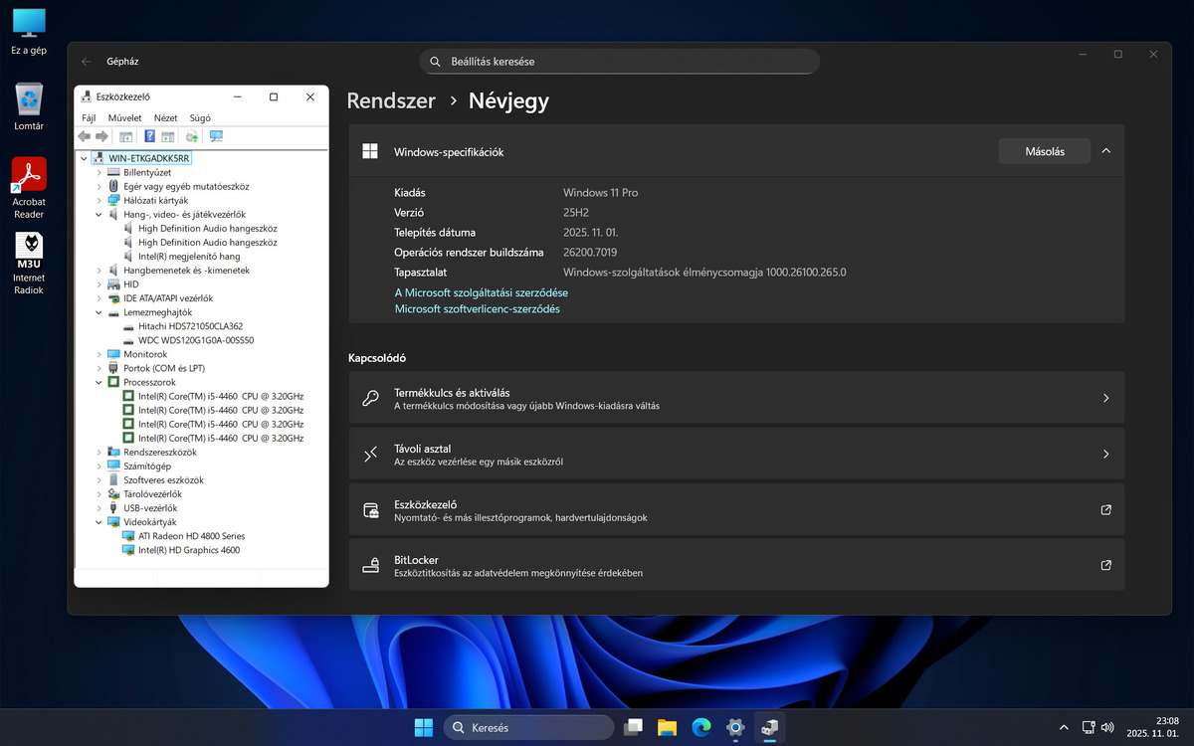This screenshot has height=746, width=1194.
Task: Open File Explorer from the taskbar
Action: click(667, 727)
